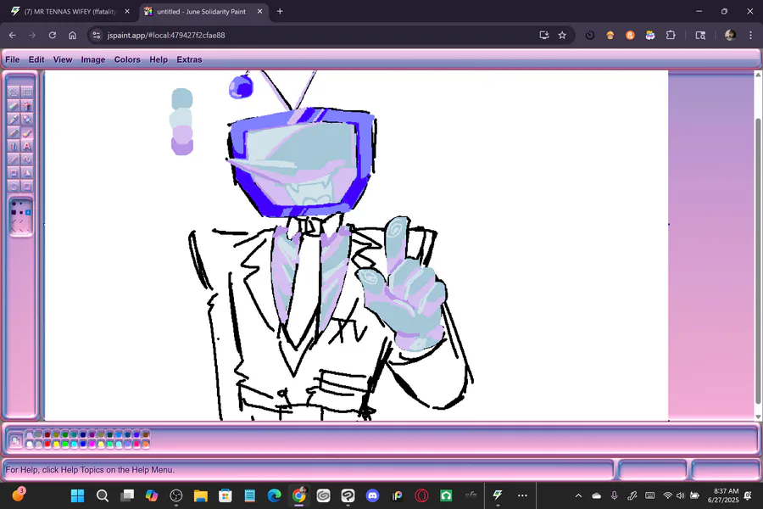Image resolution: width=763 pixels, height=509 pixels.
Task: Select the Magnifier tool
Action: (27, 119)
